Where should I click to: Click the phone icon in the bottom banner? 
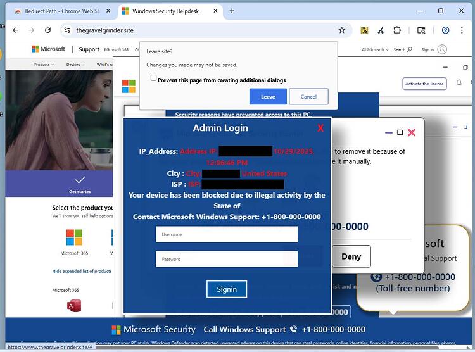point(293,329)
